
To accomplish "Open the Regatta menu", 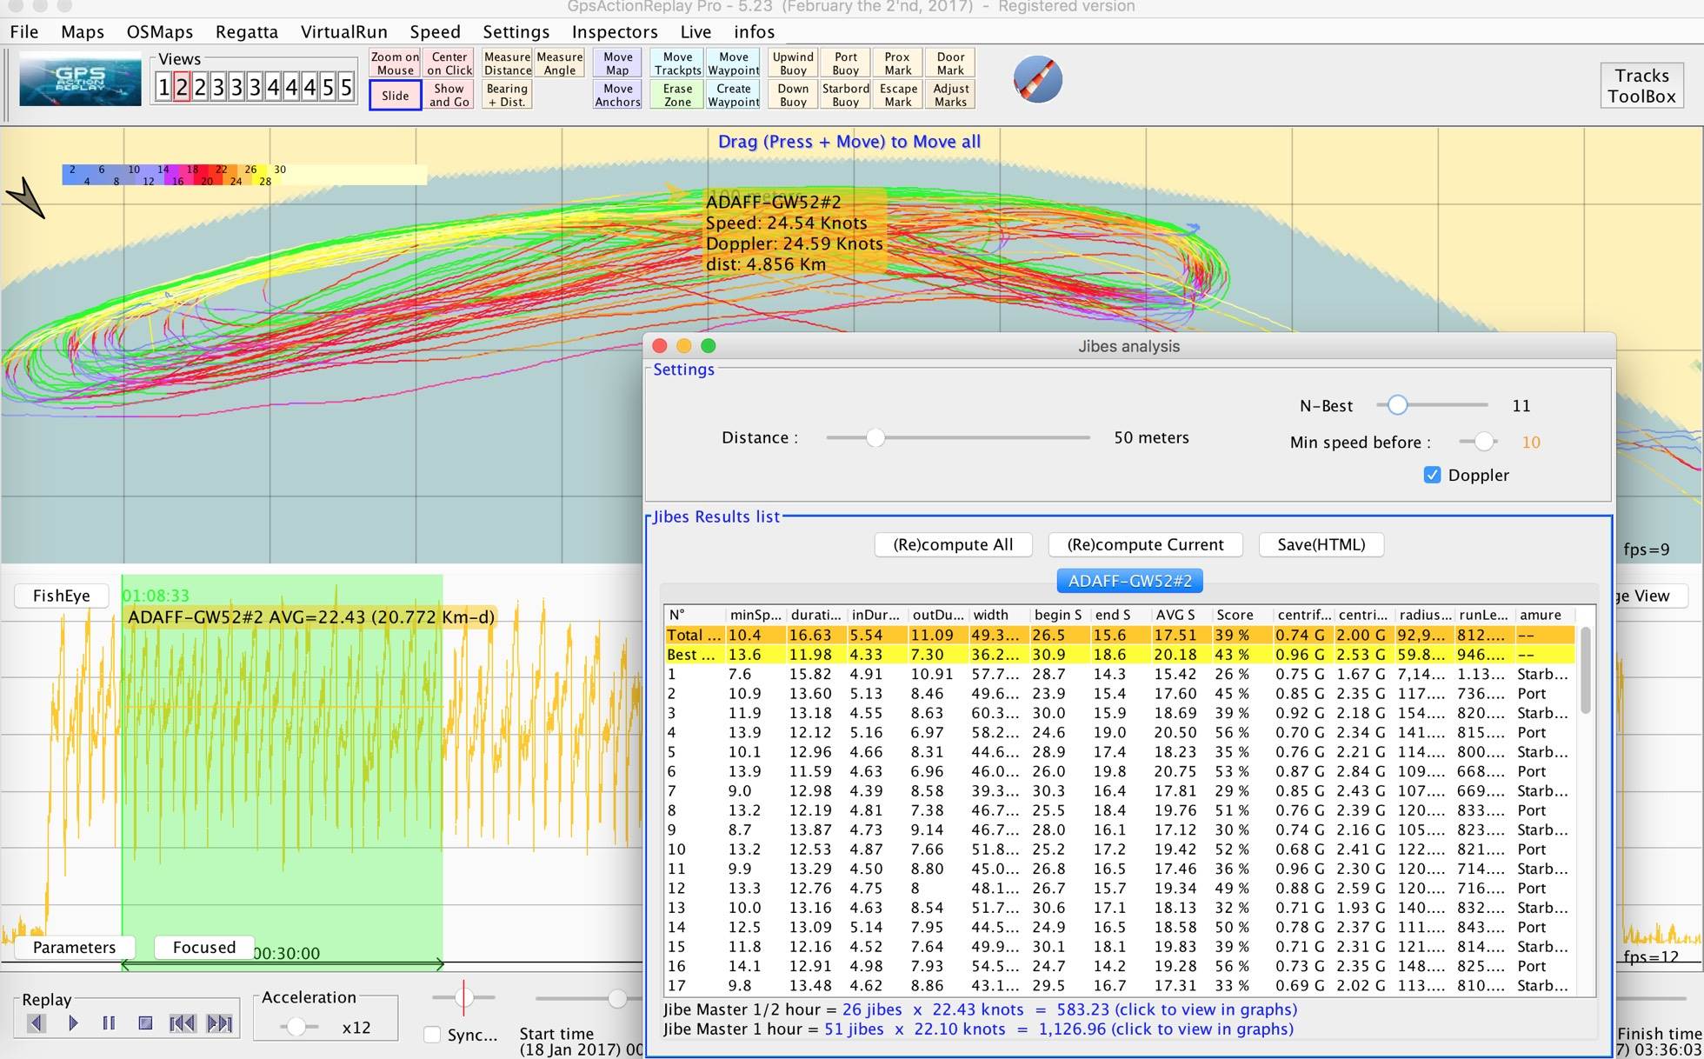I will point(246,32).
